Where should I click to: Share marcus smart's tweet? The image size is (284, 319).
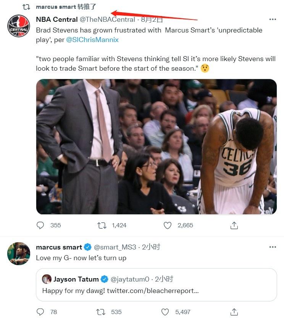pyautogui.click(x=234, y=312)
